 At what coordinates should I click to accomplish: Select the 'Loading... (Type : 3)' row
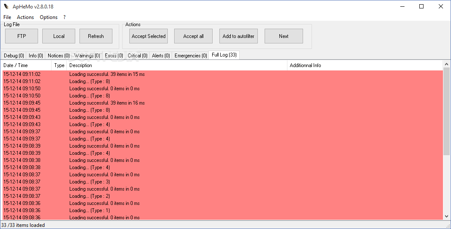[x=223, y=182]
